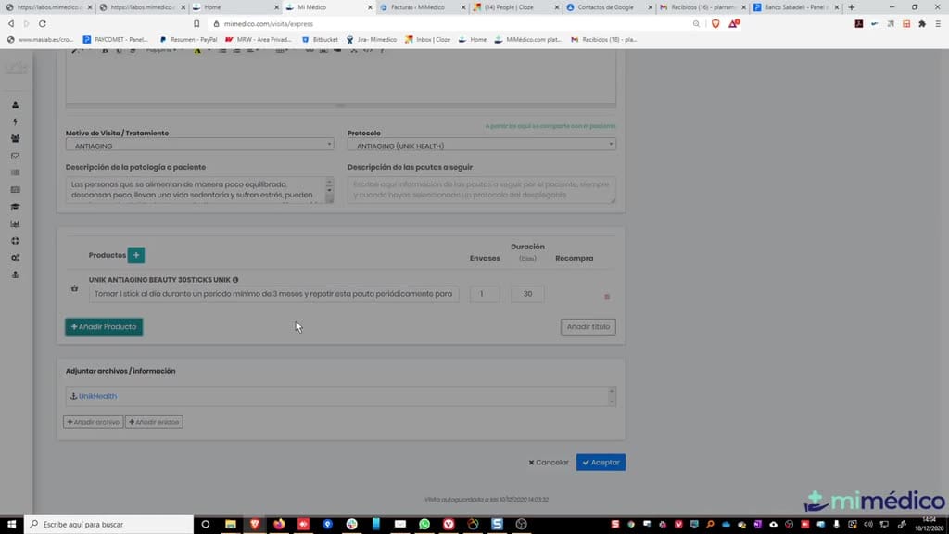Bookmark this page with the bookmark icon

tap(196, 23)
